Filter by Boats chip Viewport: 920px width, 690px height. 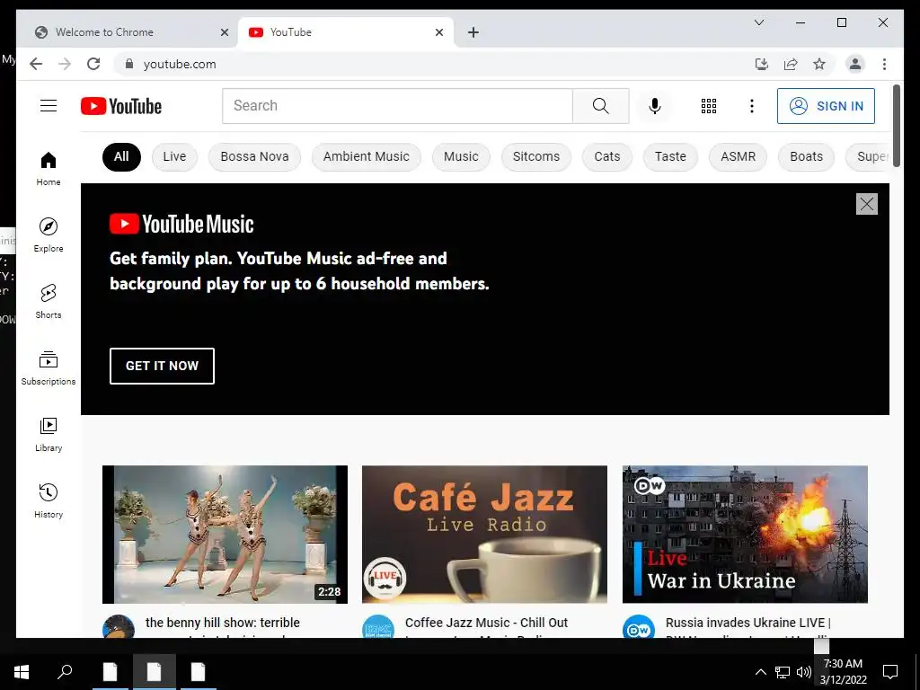coord(806,156)
